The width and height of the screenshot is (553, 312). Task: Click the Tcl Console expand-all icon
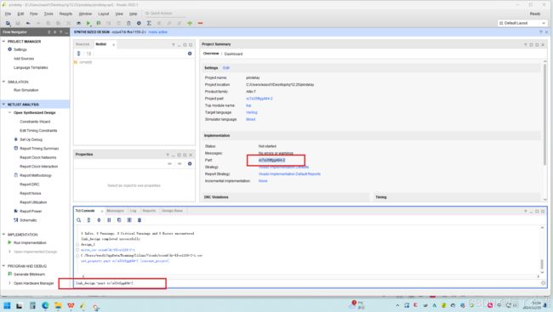coord(99,220)
